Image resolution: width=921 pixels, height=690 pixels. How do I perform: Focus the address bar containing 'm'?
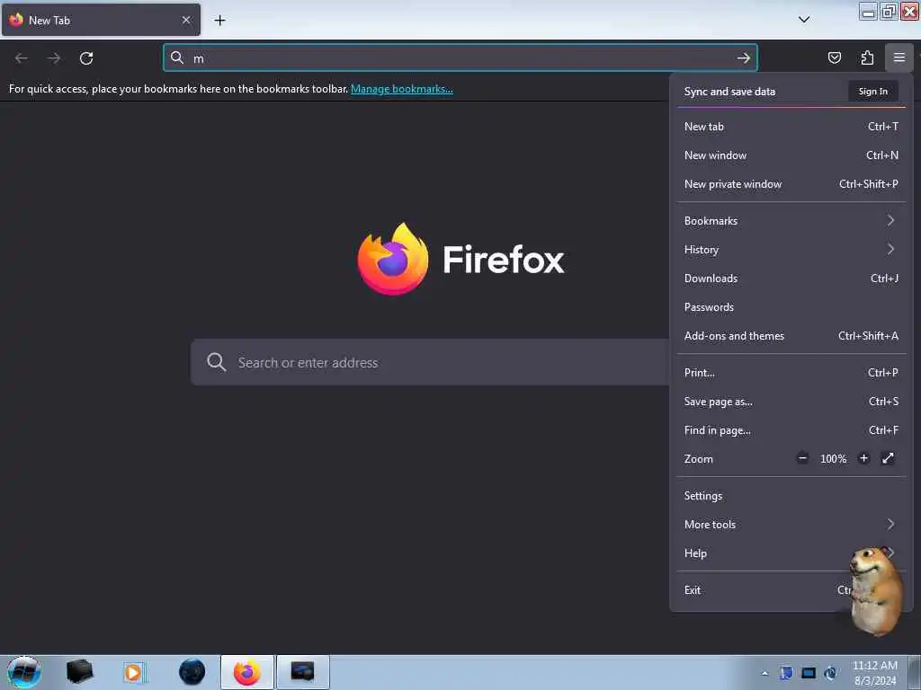[x=460, y=58]
